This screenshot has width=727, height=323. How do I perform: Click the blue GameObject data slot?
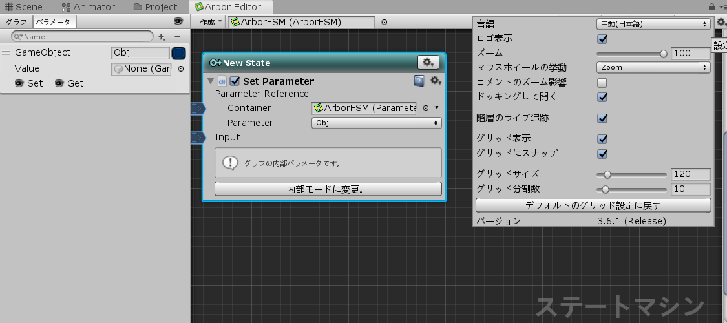pos(179,53)
